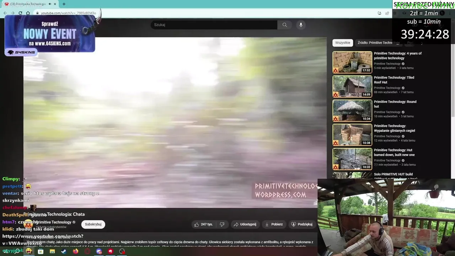Open the Primitive Technology channel below video
Viewport: 455px width, 256px height.
[x=54, y=222]
